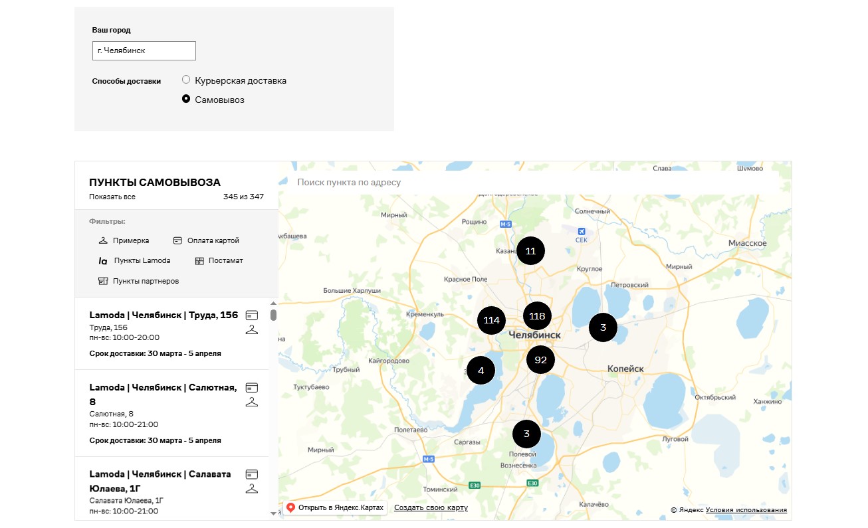Click the pickup list scrollbar thumb
This screenshot has width=868, height=528.
[x=272, y=315]
